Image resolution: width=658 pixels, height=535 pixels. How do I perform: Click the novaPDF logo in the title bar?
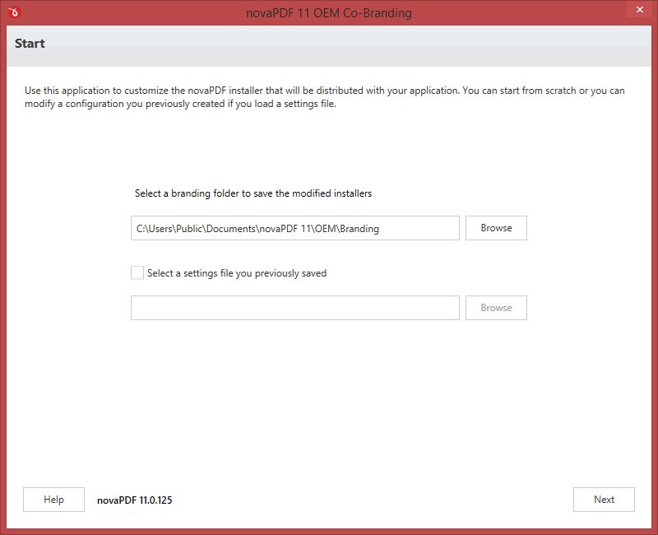click(x=14, y=12)
